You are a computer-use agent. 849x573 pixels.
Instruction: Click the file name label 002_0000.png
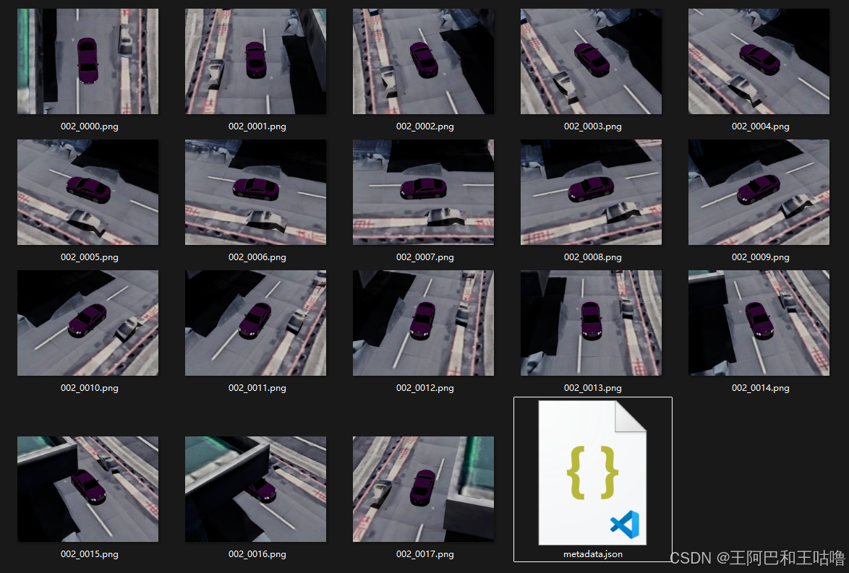tap(90, 126)
